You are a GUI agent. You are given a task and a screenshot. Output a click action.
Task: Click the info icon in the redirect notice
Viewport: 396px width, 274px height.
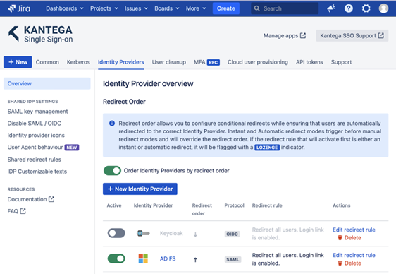(x=112, y=124)
